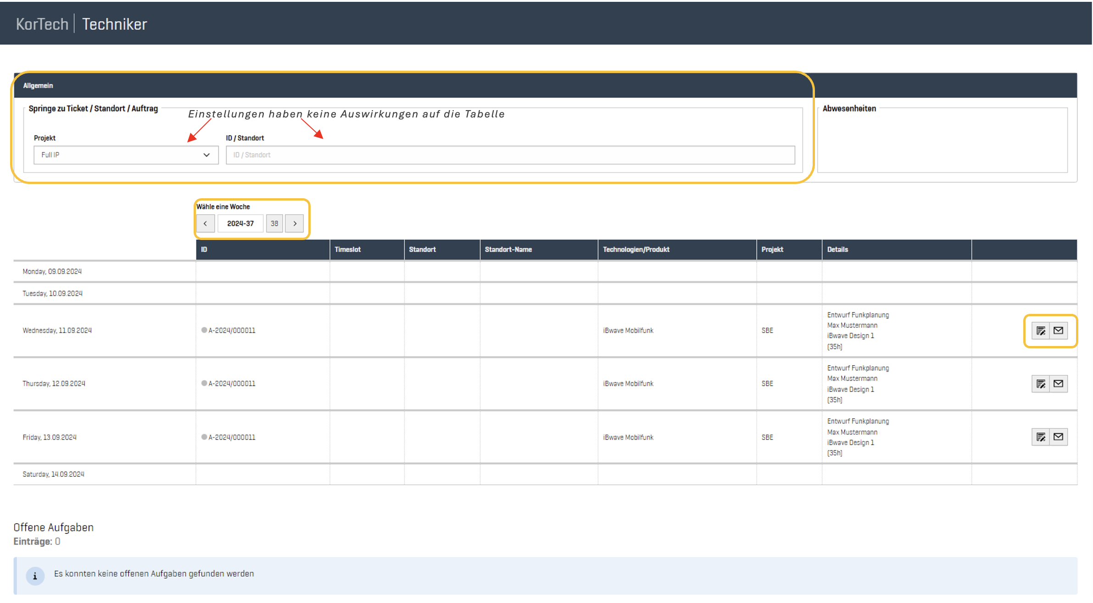Click the Technologien/Produkt column header
Screen dimensions: 1093x603
(636, 250)
